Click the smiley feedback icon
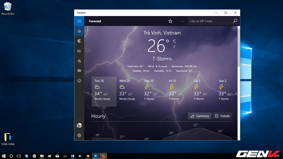The image size is (283, 159). pos(79,80)
